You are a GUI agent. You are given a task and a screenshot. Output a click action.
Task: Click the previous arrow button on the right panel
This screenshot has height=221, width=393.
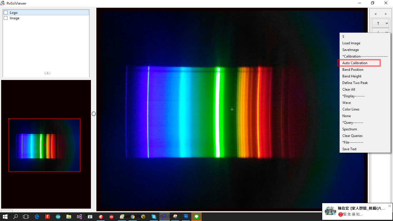coord(375,14)
